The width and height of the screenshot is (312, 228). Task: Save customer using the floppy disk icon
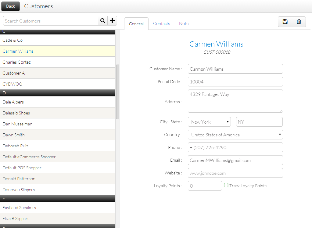point(285,22)
